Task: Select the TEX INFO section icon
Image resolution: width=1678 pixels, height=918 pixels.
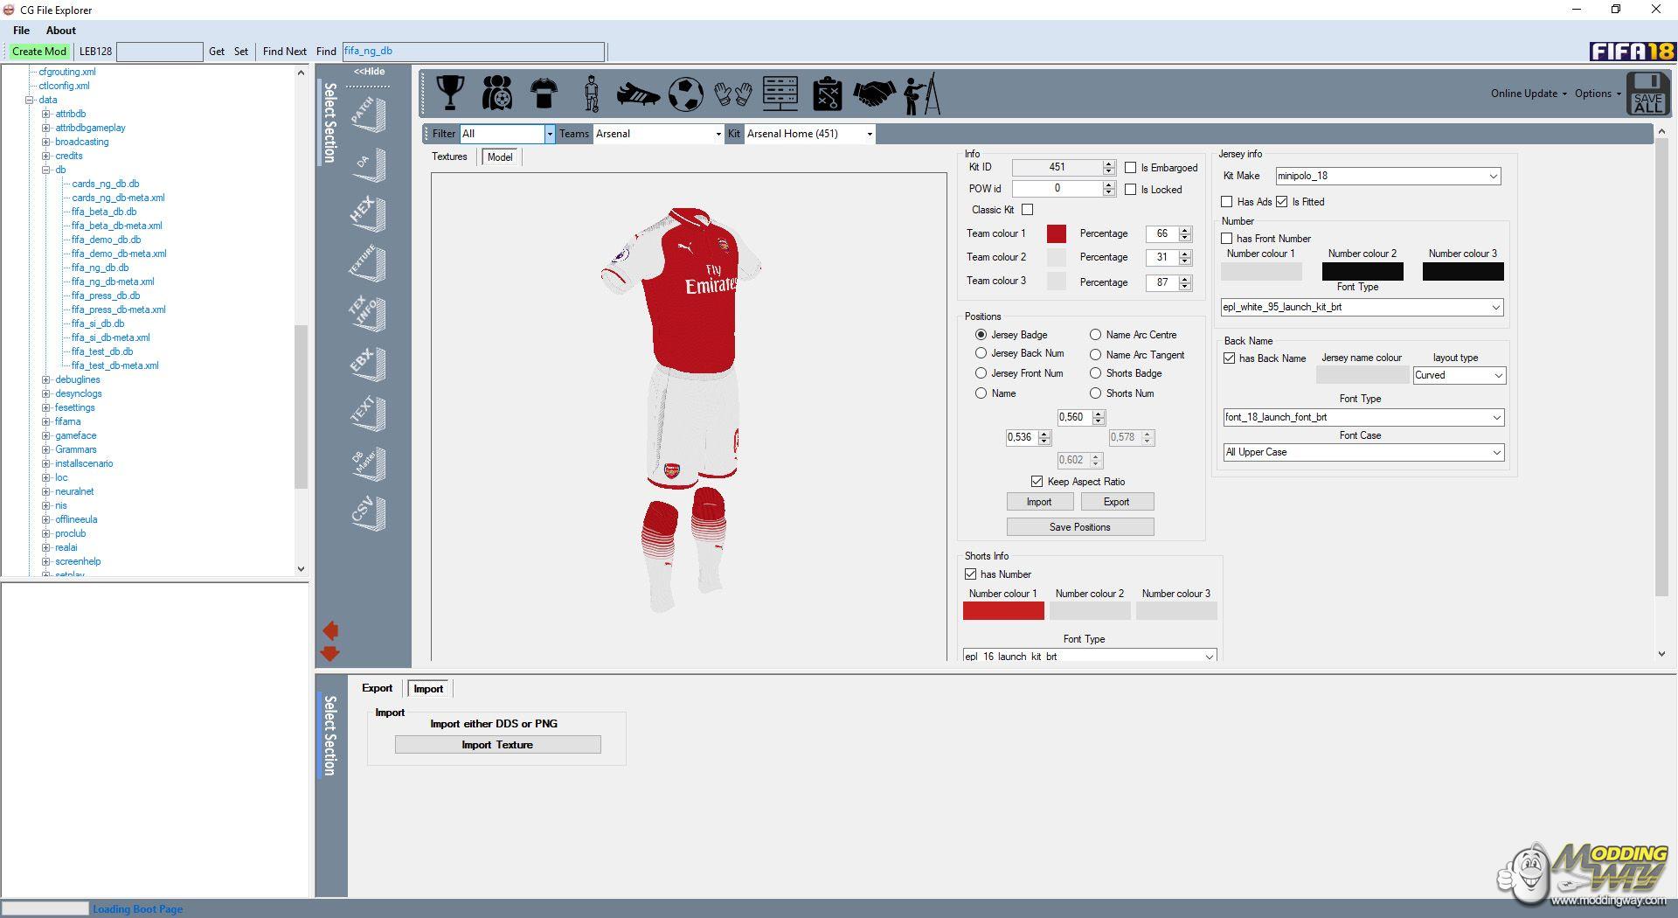Action: 368,314
